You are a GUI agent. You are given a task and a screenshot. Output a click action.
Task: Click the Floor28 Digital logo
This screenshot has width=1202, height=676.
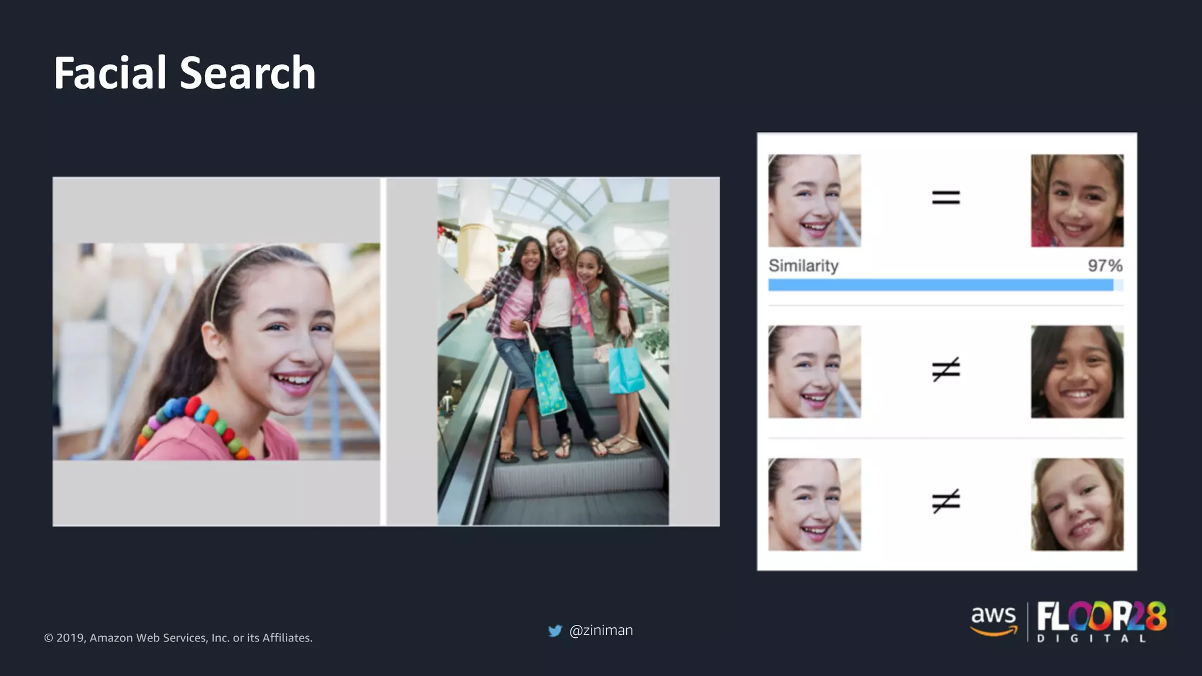click(x=1102, y=622)
